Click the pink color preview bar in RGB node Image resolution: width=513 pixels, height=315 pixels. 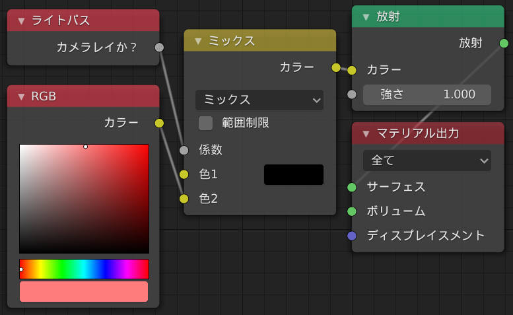(x=84, y=291)
